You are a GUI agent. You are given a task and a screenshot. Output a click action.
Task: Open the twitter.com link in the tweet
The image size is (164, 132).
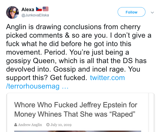[107, 78]
